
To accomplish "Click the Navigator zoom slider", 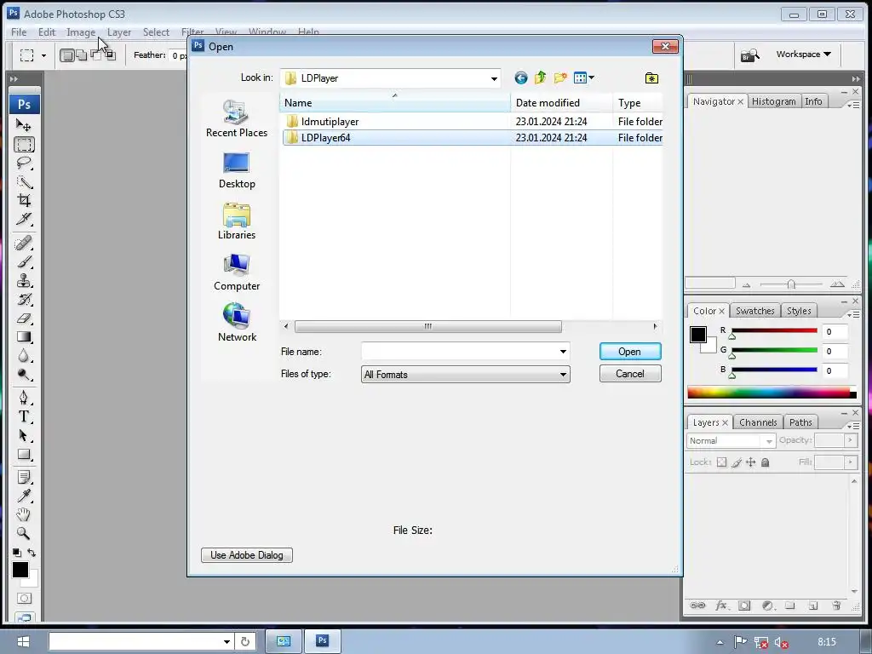I will [x=791, y=284].
